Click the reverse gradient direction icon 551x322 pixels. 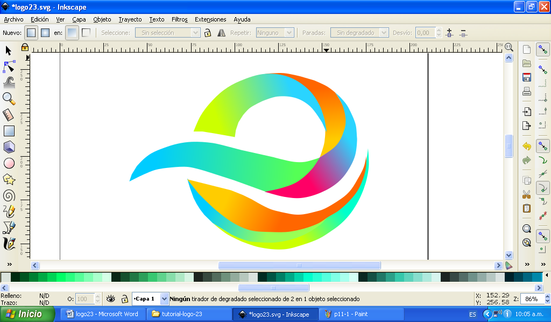(x=221, y=33)
